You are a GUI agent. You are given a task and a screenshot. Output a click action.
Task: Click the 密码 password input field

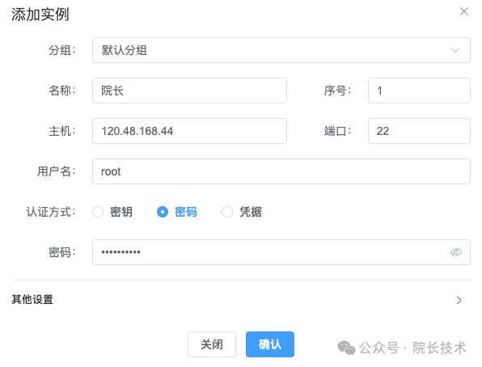281,252
